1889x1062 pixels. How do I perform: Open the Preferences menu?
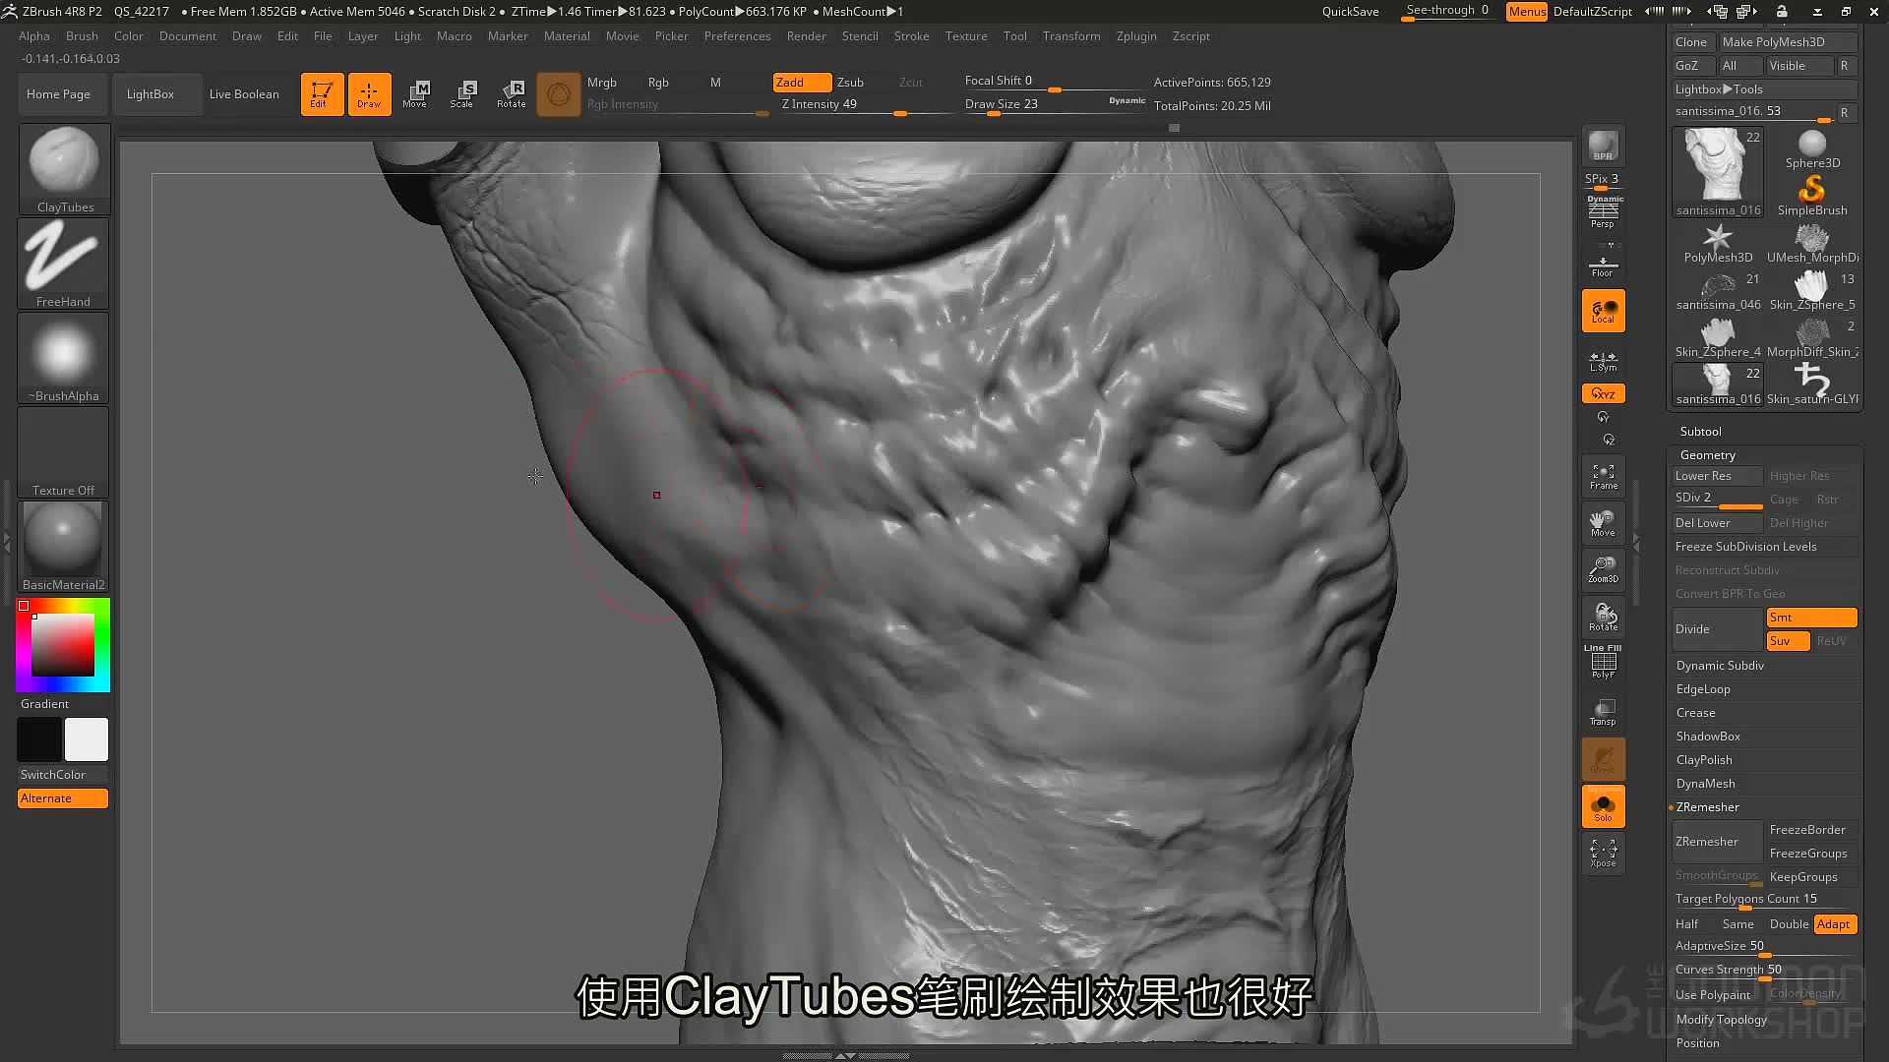737,36
